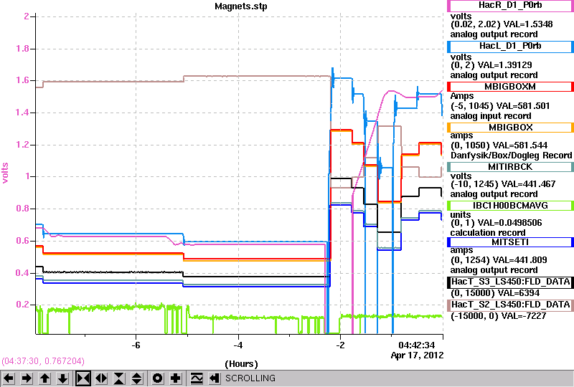The width and height of the screenshot is (574, 387).
Task: Click the '04:42:34' time stamp
Action: (x=417, y=345)
